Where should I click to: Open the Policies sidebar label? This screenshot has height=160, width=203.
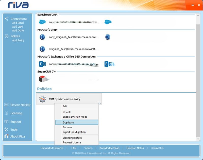(x=15, y=36)
